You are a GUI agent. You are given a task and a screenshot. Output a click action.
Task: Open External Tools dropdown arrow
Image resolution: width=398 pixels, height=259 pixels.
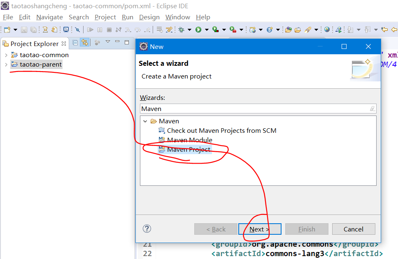[x=241, y=30]
